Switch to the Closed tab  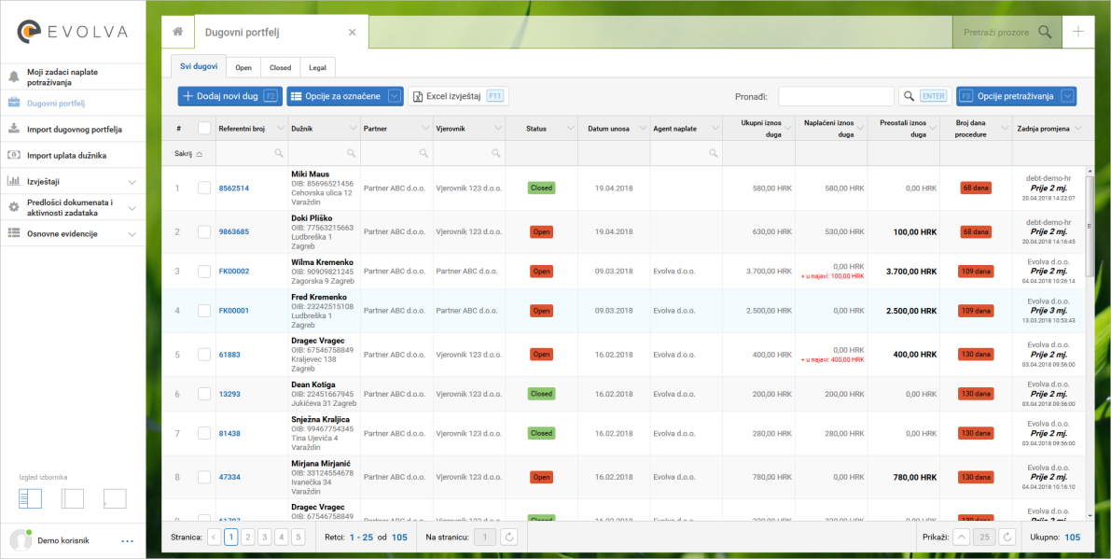280,68
